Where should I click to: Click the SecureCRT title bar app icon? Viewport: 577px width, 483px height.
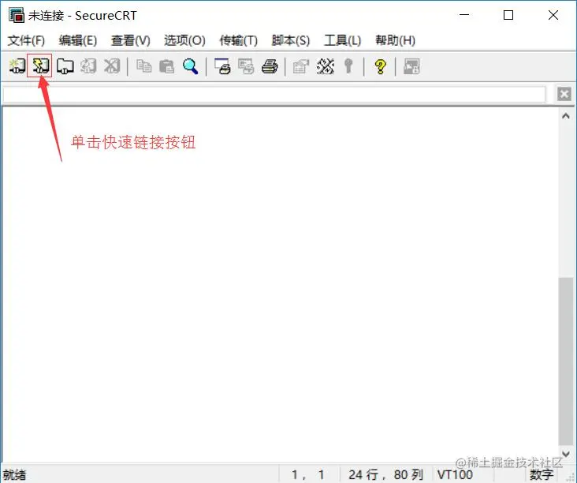pyautogui.click(x=17, y=15)
